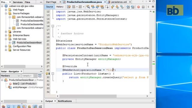Click Stop Macro Recording square icon
Image resolution: width=192 pixels, height=108 pixels.
click(x=143, y=7)
